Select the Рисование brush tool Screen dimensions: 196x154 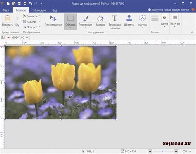click(85, 21)
